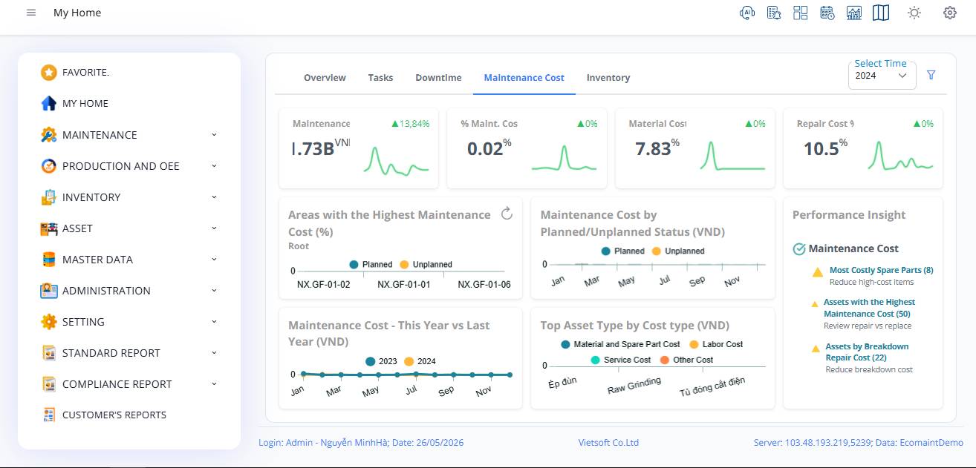Click the AI assistant icon in header
Image resolution: width=976 pixels, height=468 pixels.
747,13
